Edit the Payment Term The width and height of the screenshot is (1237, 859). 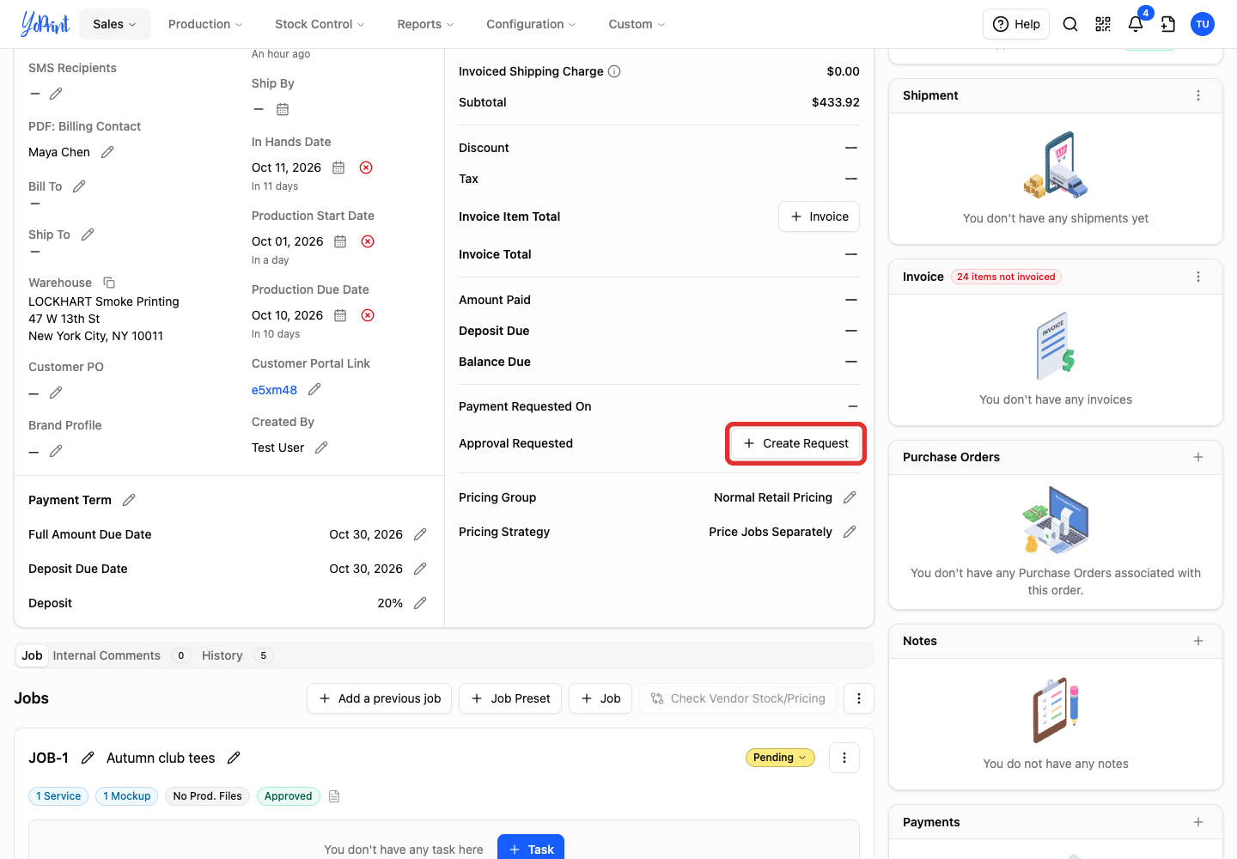click(129, 500)
